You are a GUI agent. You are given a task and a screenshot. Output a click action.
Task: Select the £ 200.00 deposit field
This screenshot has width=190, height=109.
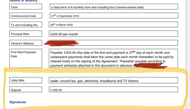pyautogui.click(x=113, y=89)
